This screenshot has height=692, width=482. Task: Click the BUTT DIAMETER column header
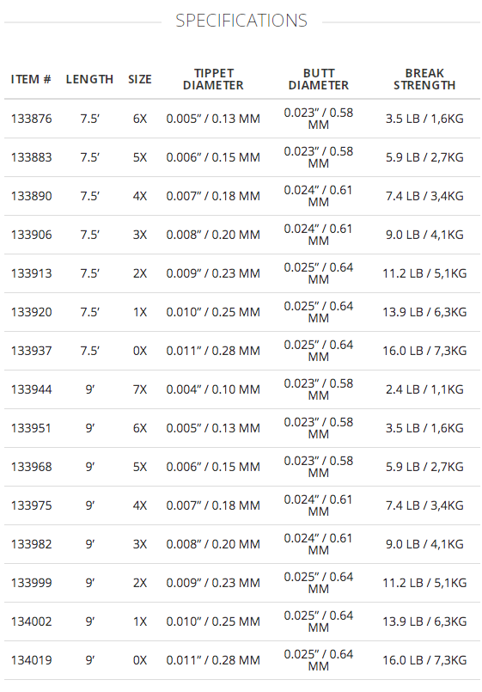tap(319, 79)
